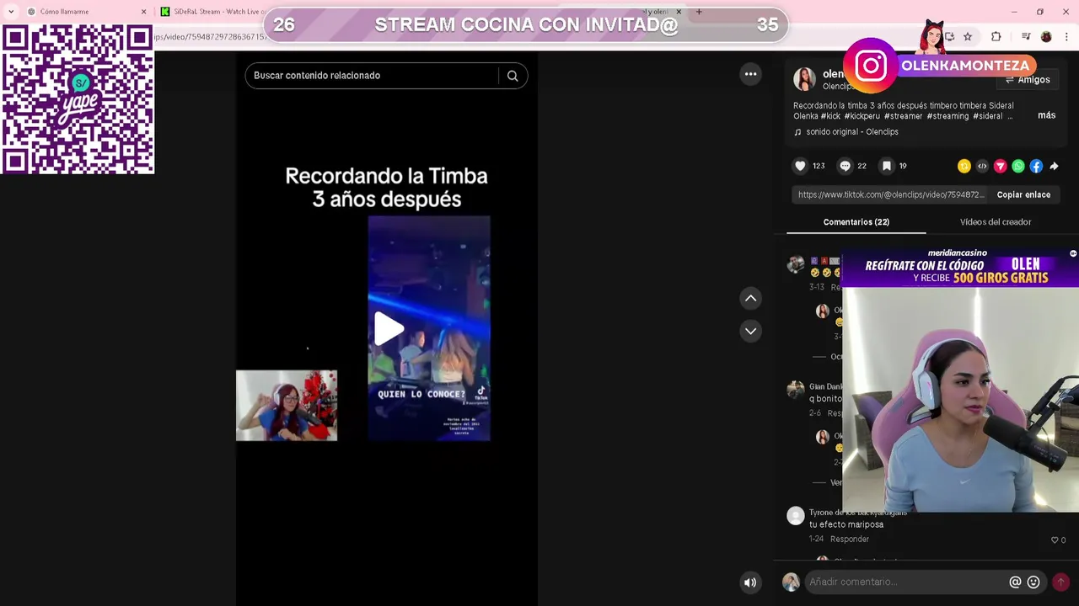
Task: Save the video with bookmark icon
Action: (886, 166)
